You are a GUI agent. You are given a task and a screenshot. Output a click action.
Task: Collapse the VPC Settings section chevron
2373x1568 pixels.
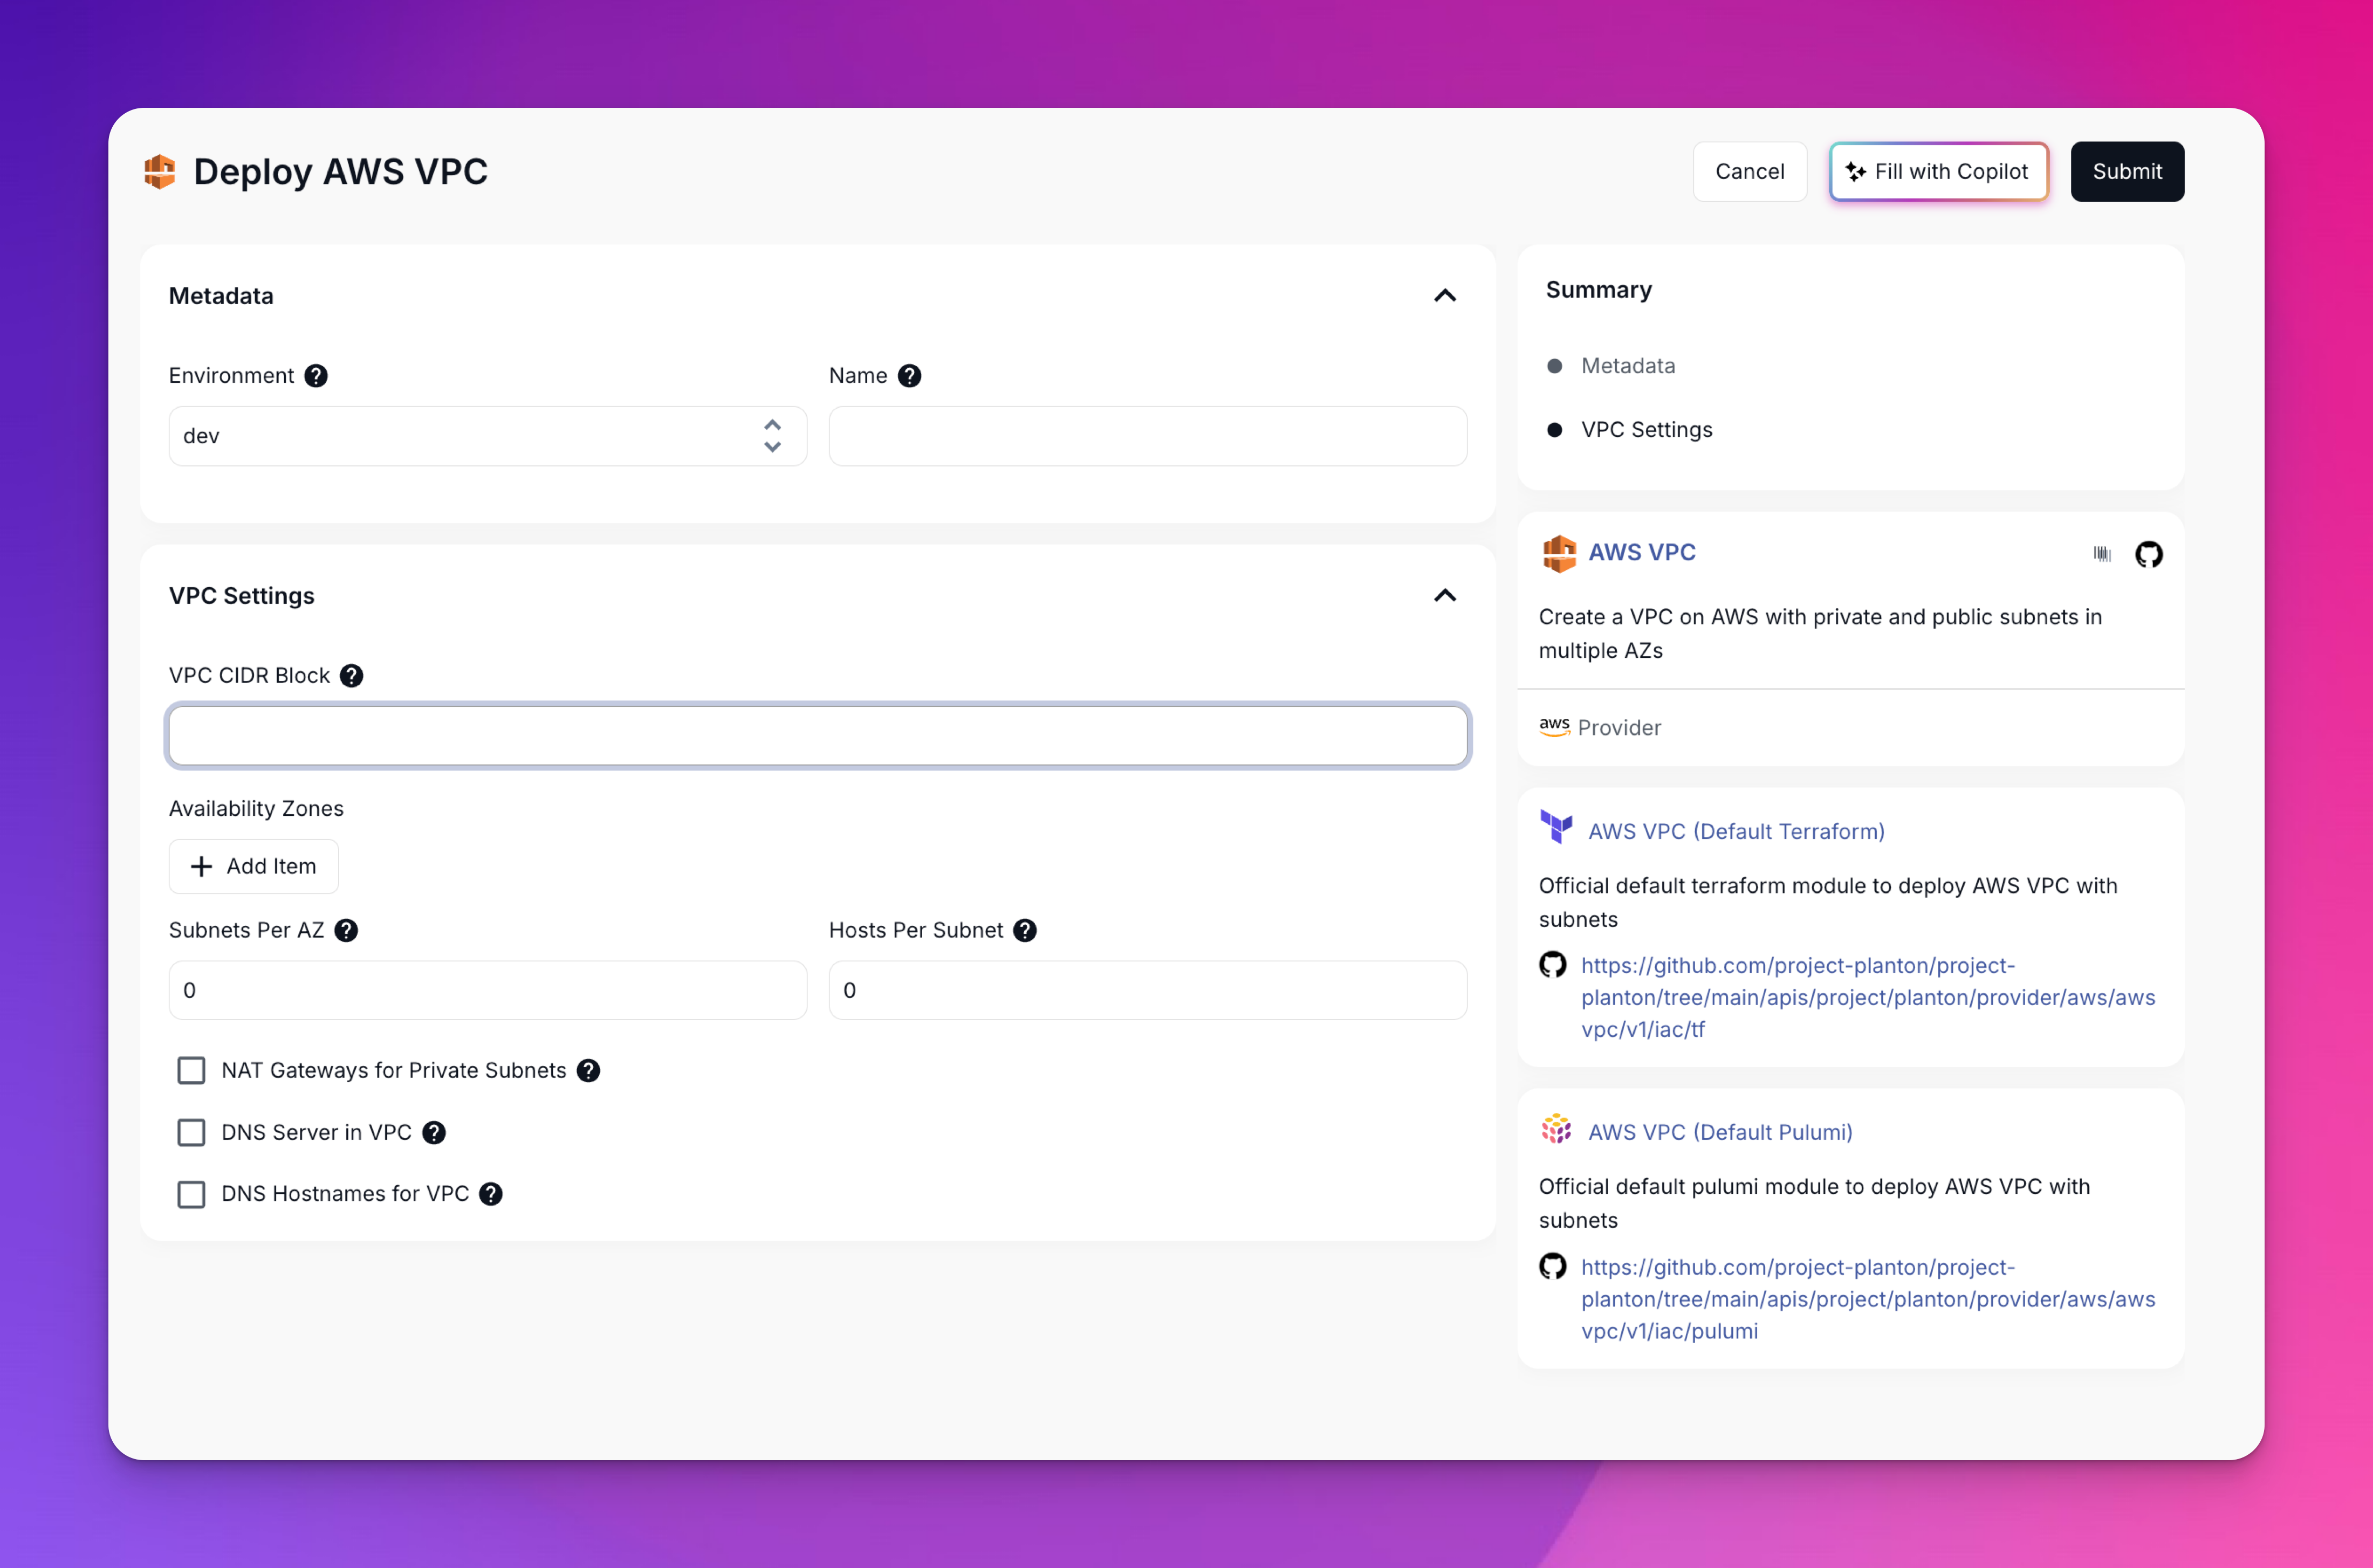coord(1445,595)
